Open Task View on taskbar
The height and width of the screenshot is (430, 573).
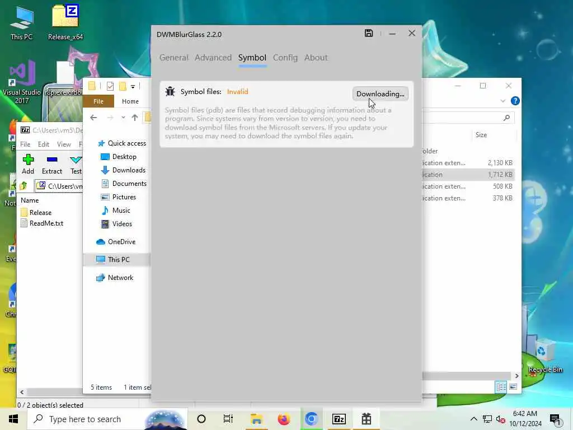point(228,419)
